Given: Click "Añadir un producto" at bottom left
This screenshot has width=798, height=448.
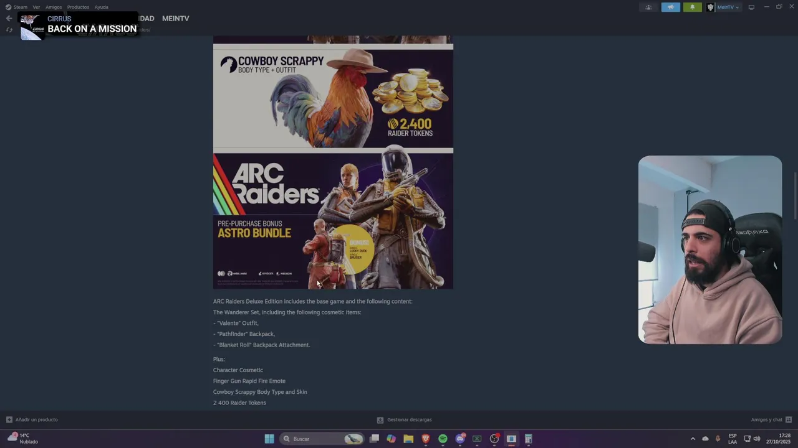Looking at the screenshot, I should coord(32,420).
